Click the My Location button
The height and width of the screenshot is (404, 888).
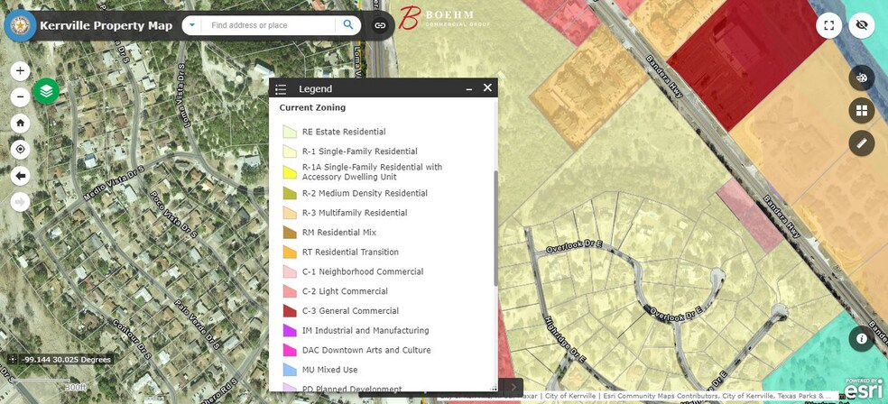pos(21,149)
